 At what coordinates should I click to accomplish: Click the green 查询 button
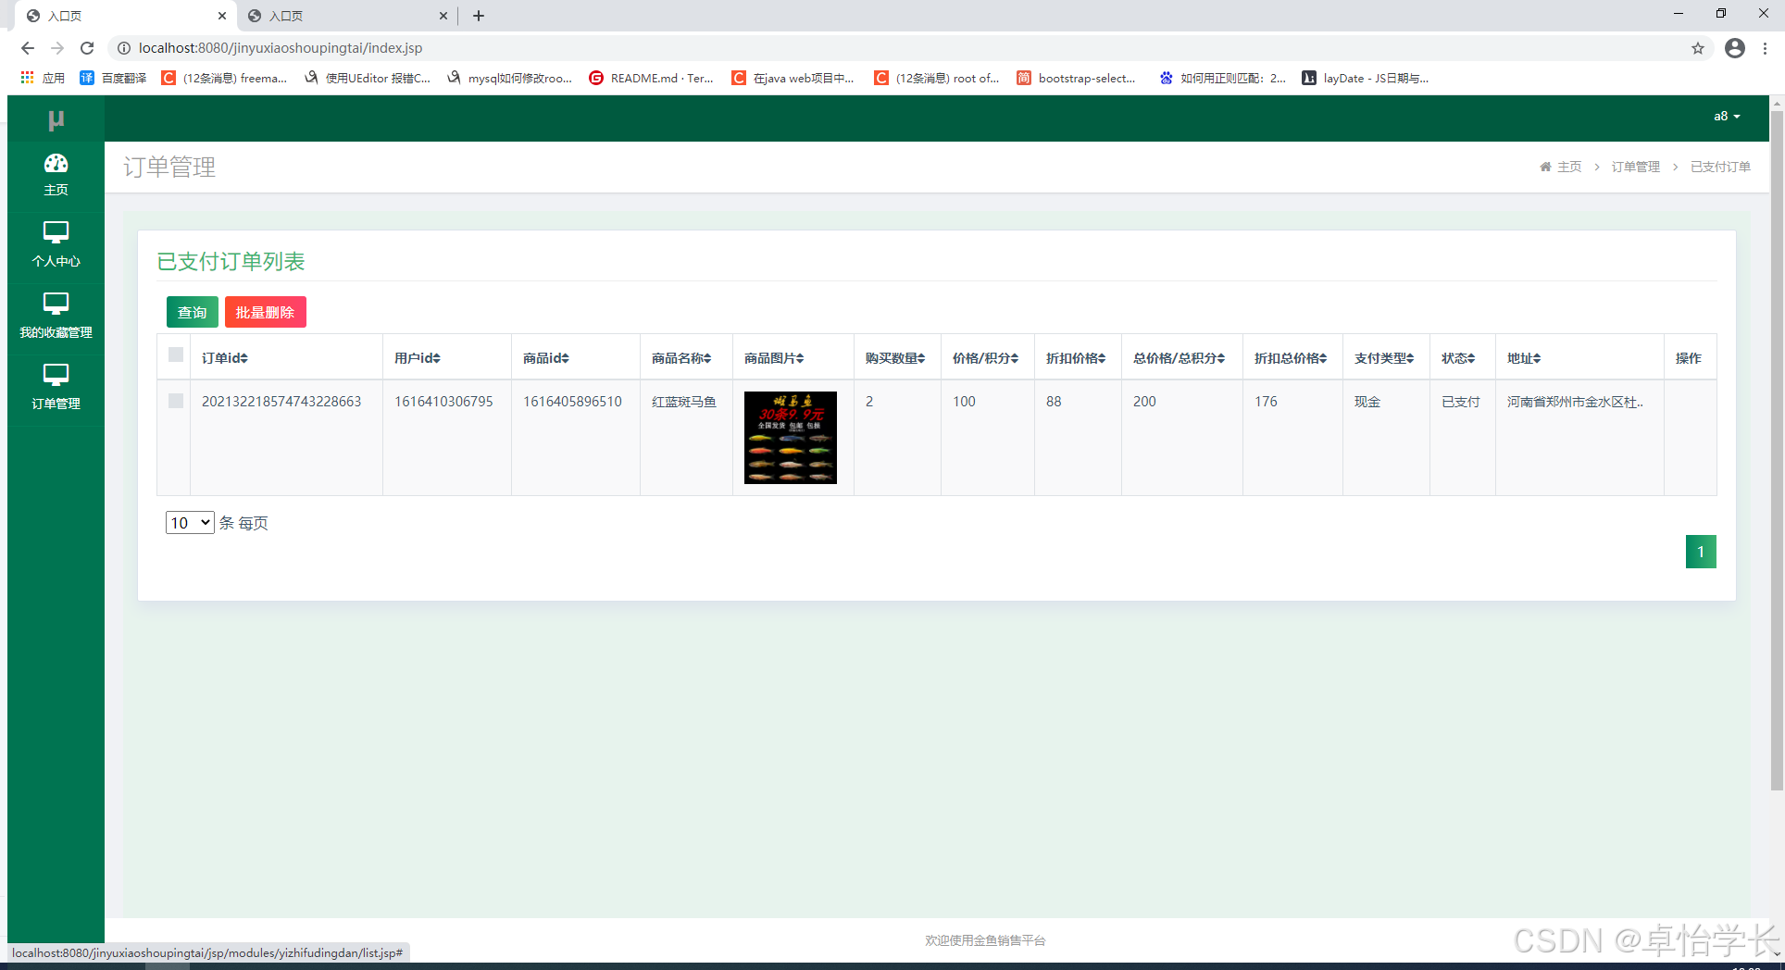(x=192, y=313)
